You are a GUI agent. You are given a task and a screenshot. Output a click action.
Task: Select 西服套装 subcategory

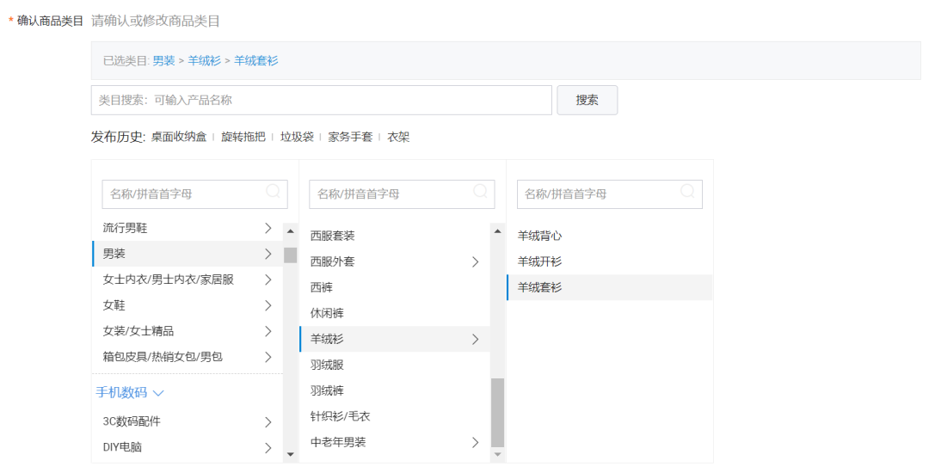(395, 236)
